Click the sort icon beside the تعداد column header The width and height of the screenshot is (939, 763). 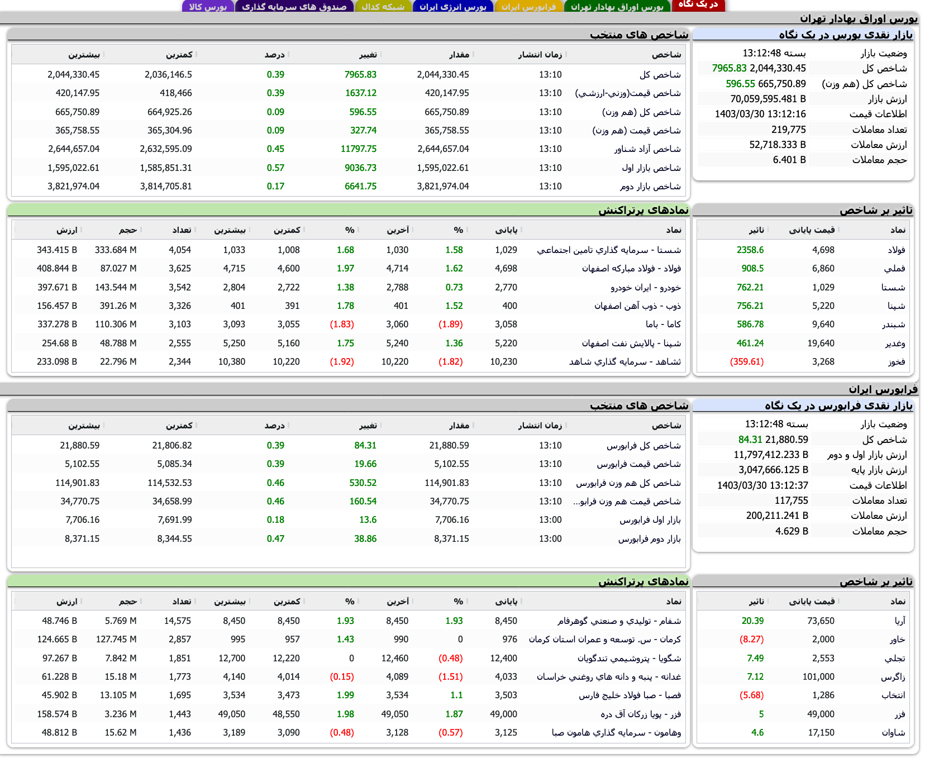coord(194,229)
